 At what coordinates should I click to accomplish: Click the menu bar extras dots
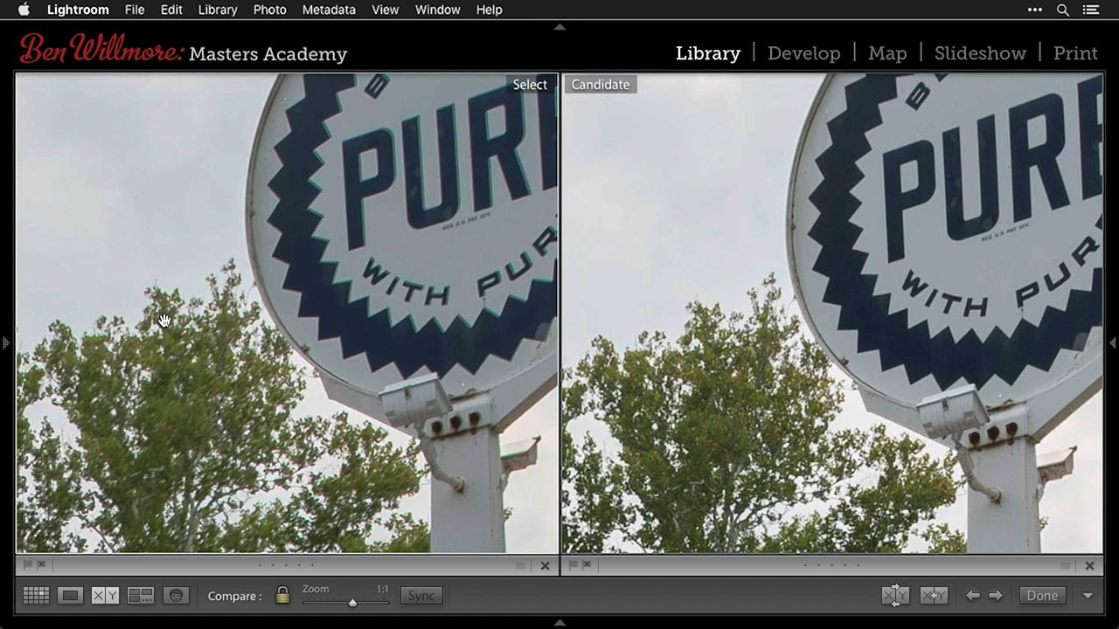click(1035, 10)
